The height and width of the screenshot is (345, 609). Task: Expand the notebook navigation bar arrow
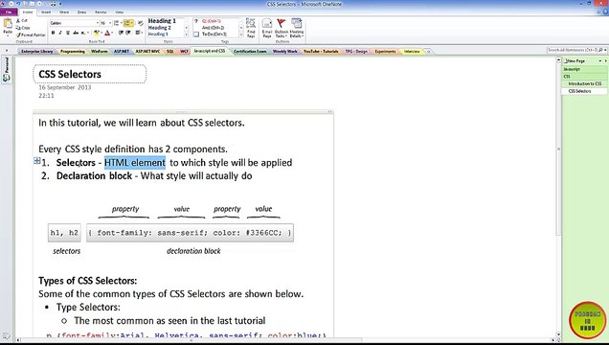[6, 51]
